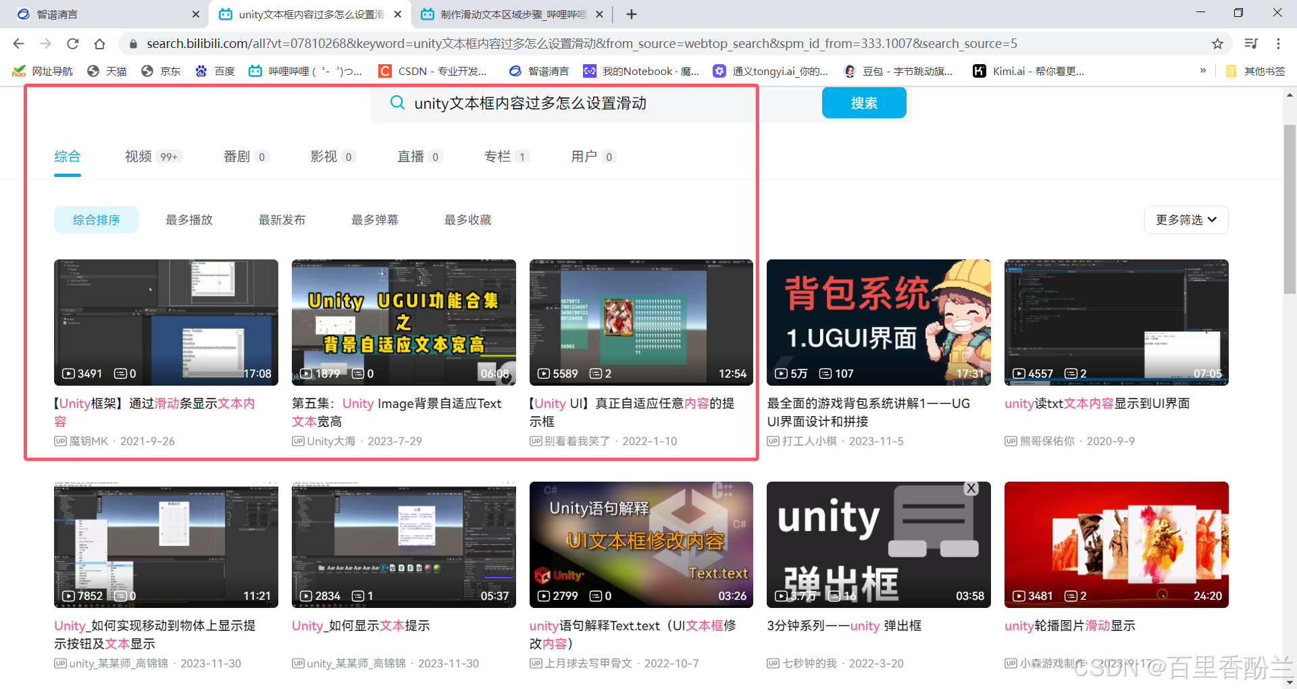The image size is (1297, 689).
Task: Open uploader 魔钥MK profile link
Action: 88,441
